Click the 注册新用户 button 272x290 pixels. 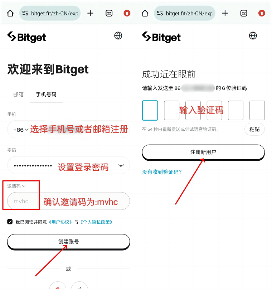point(203,152)
